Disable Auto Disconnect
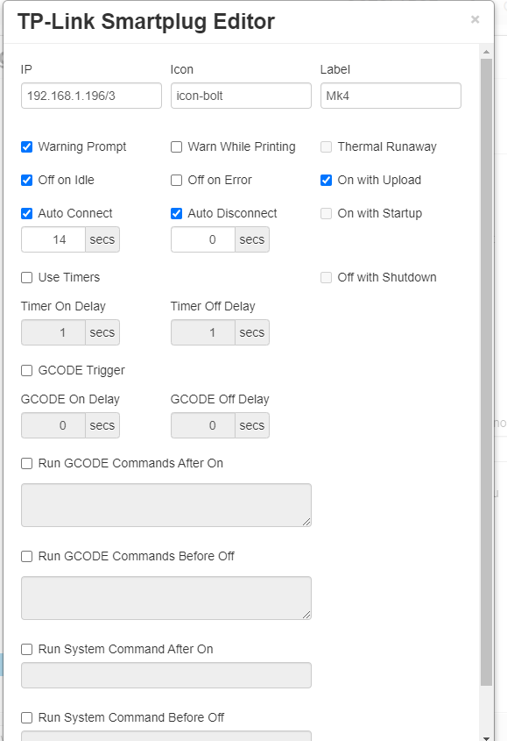 tap(176, 213)
